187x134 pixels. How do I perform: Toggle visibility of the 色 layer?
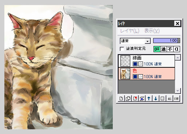coord(135,77)
